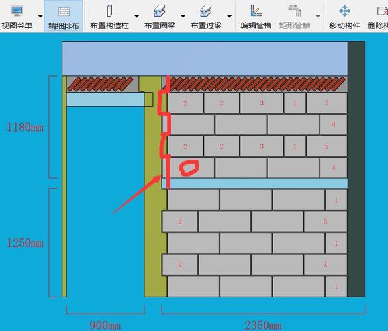Toggle the 精细排布 fine layout tool
Image resolution: width=388 pixels, height=331 pixels.
point(64,16)
